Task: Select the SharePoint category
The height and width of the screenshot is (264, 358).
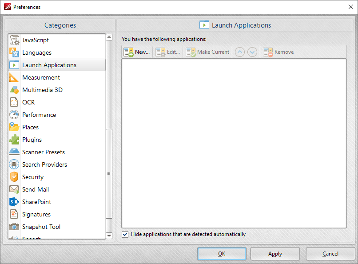Action: (x=36, y=202)
